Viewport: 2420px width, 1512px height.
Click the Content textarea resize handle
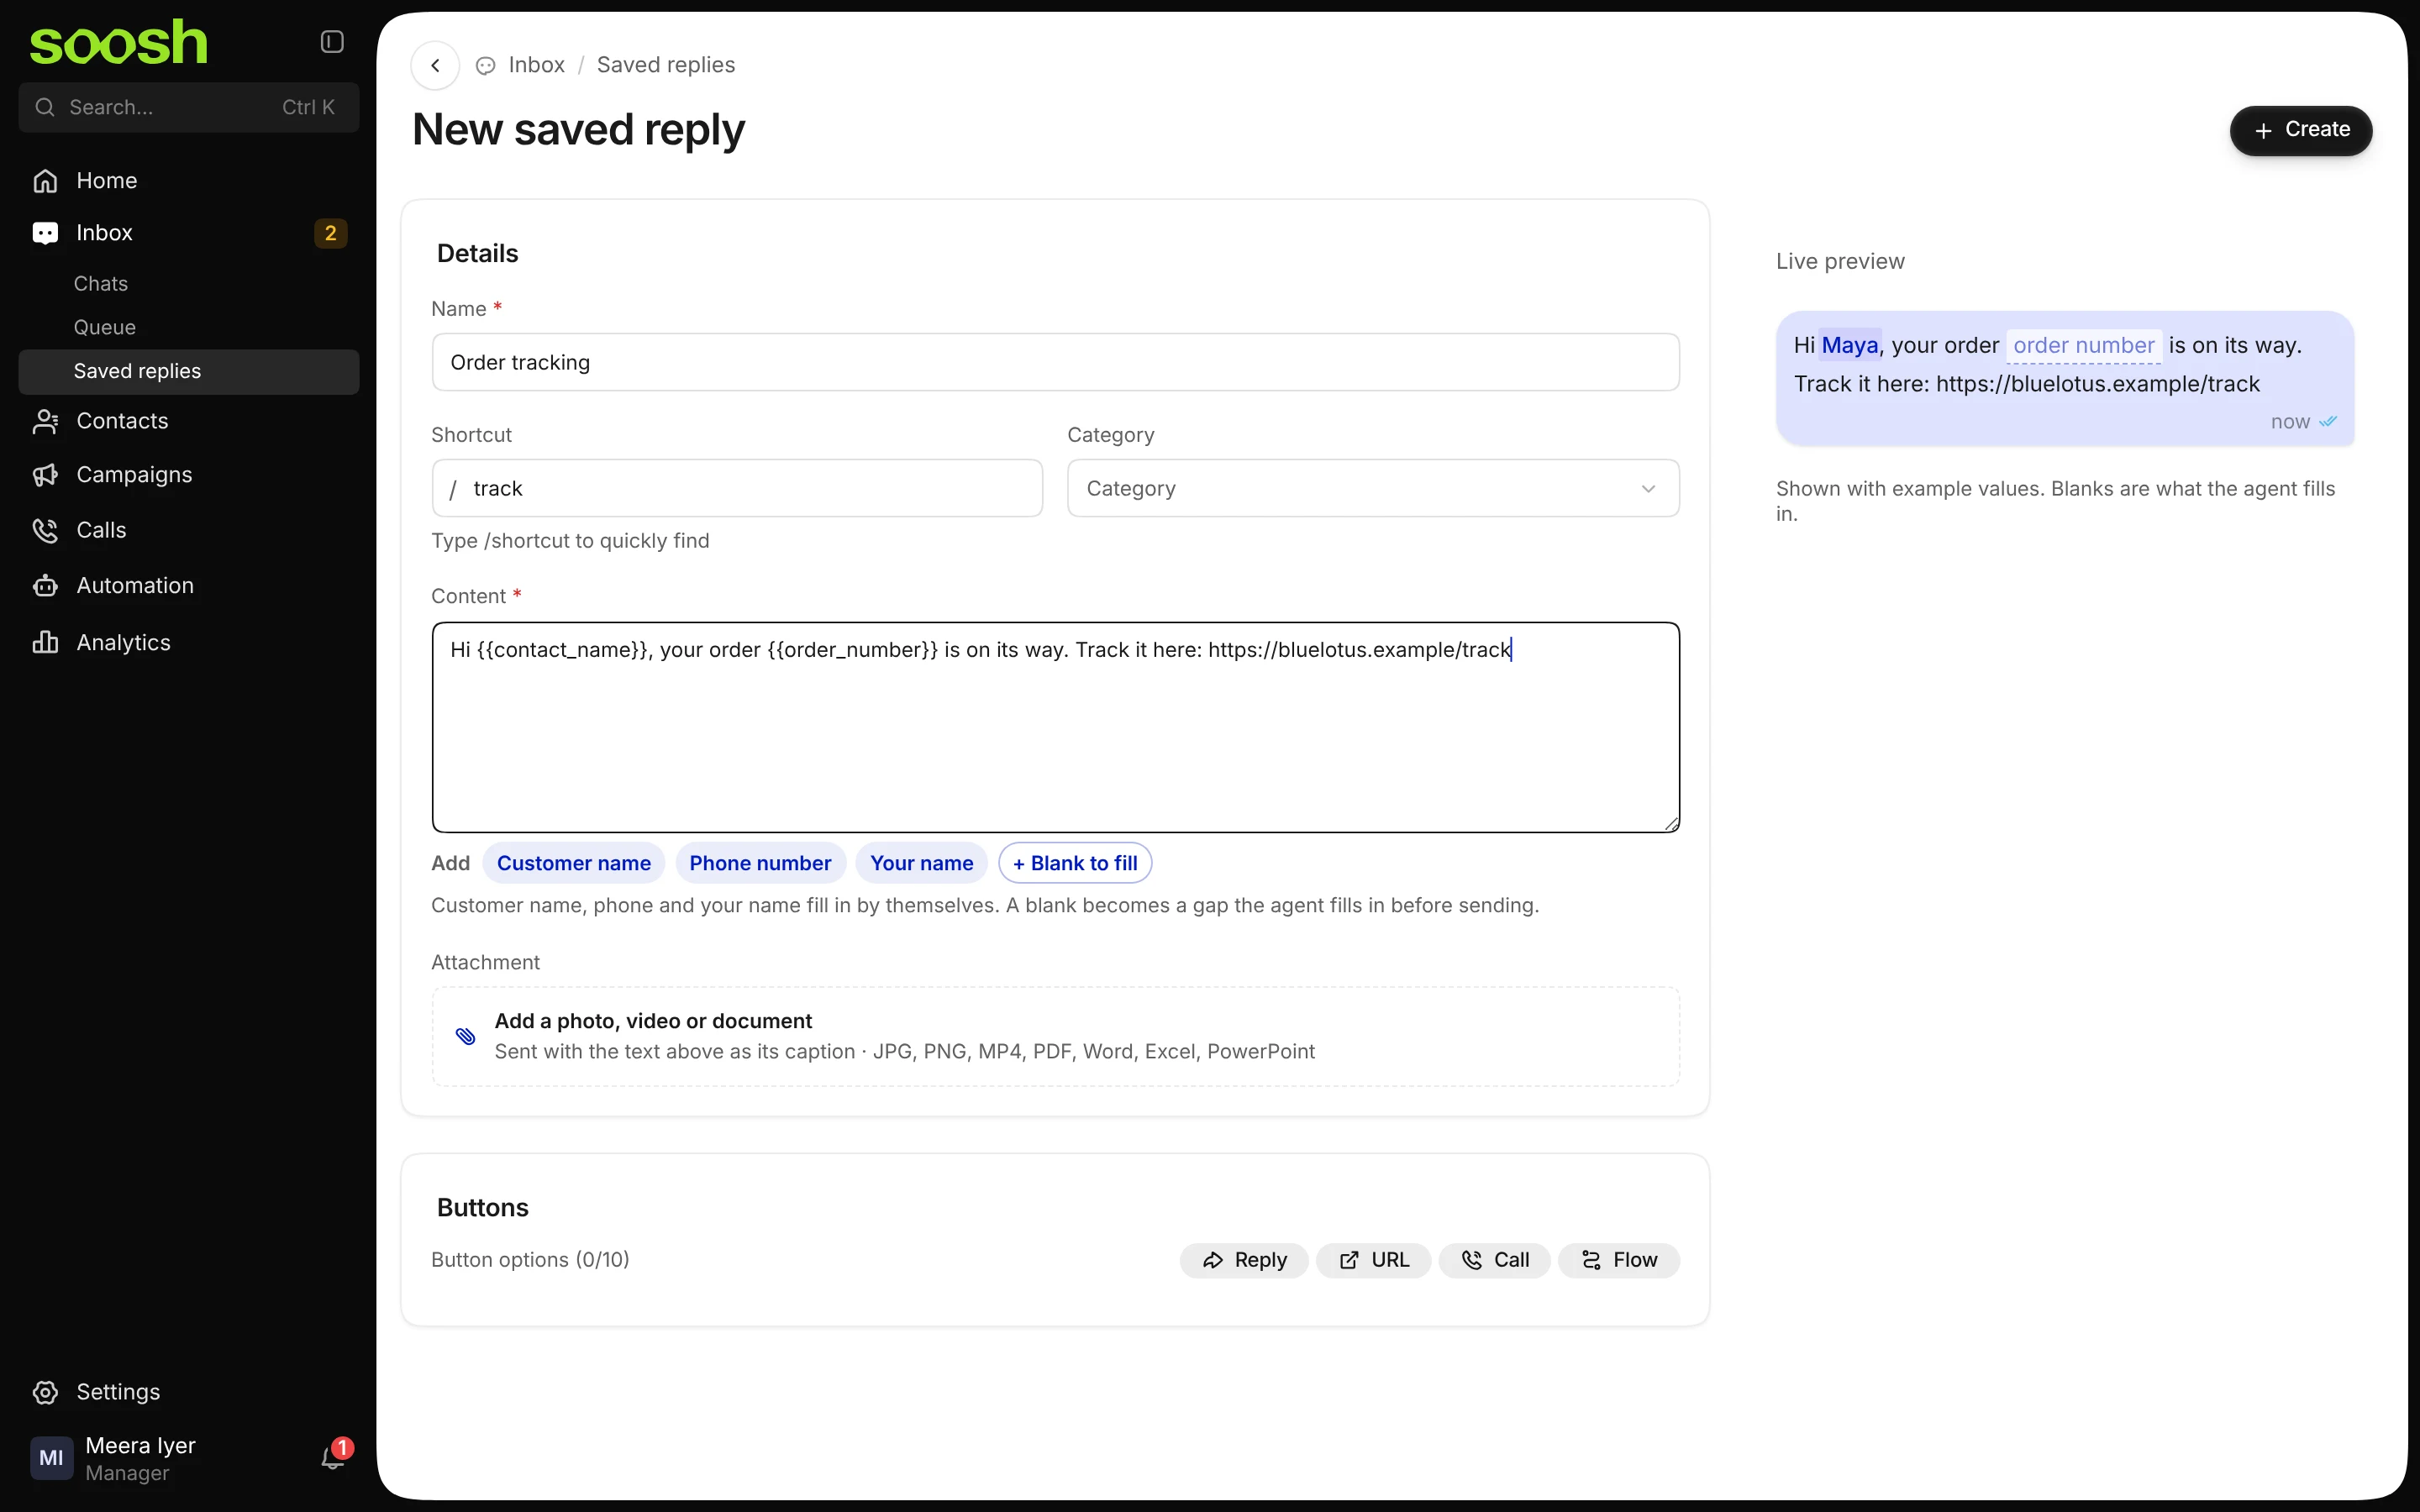coord(1671,823)
